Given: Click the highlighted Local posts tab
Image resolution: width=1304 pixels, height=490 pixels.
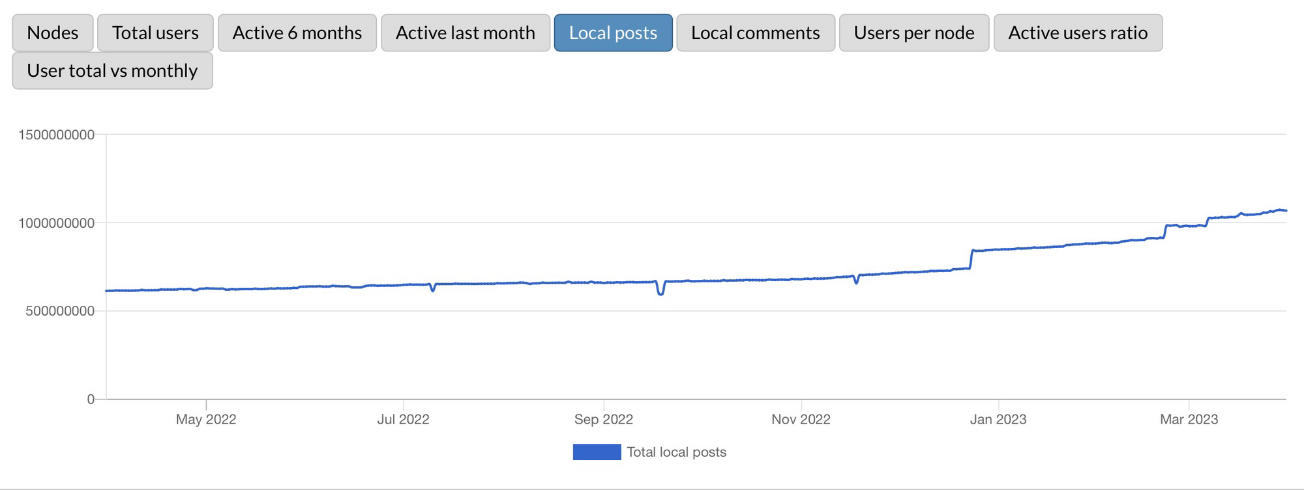Looking at the screenshot, I should pyautogui.click(x=613, y=33).
